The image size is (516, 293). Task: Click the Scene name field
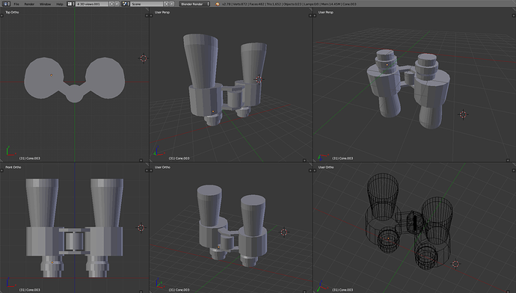click(147, 4)
